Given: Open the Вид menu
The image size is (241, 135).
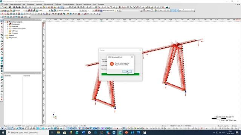Looking at the screenshot, I should point(24,4).
